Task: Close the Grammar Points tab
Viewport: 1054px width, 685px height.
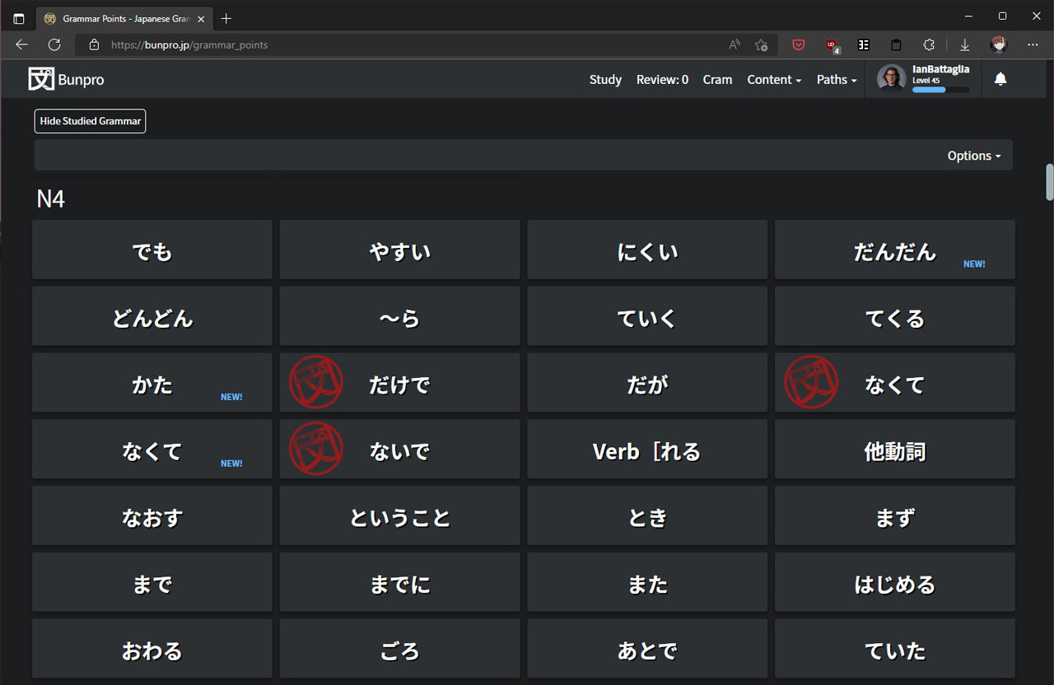Action: point(201,18)
